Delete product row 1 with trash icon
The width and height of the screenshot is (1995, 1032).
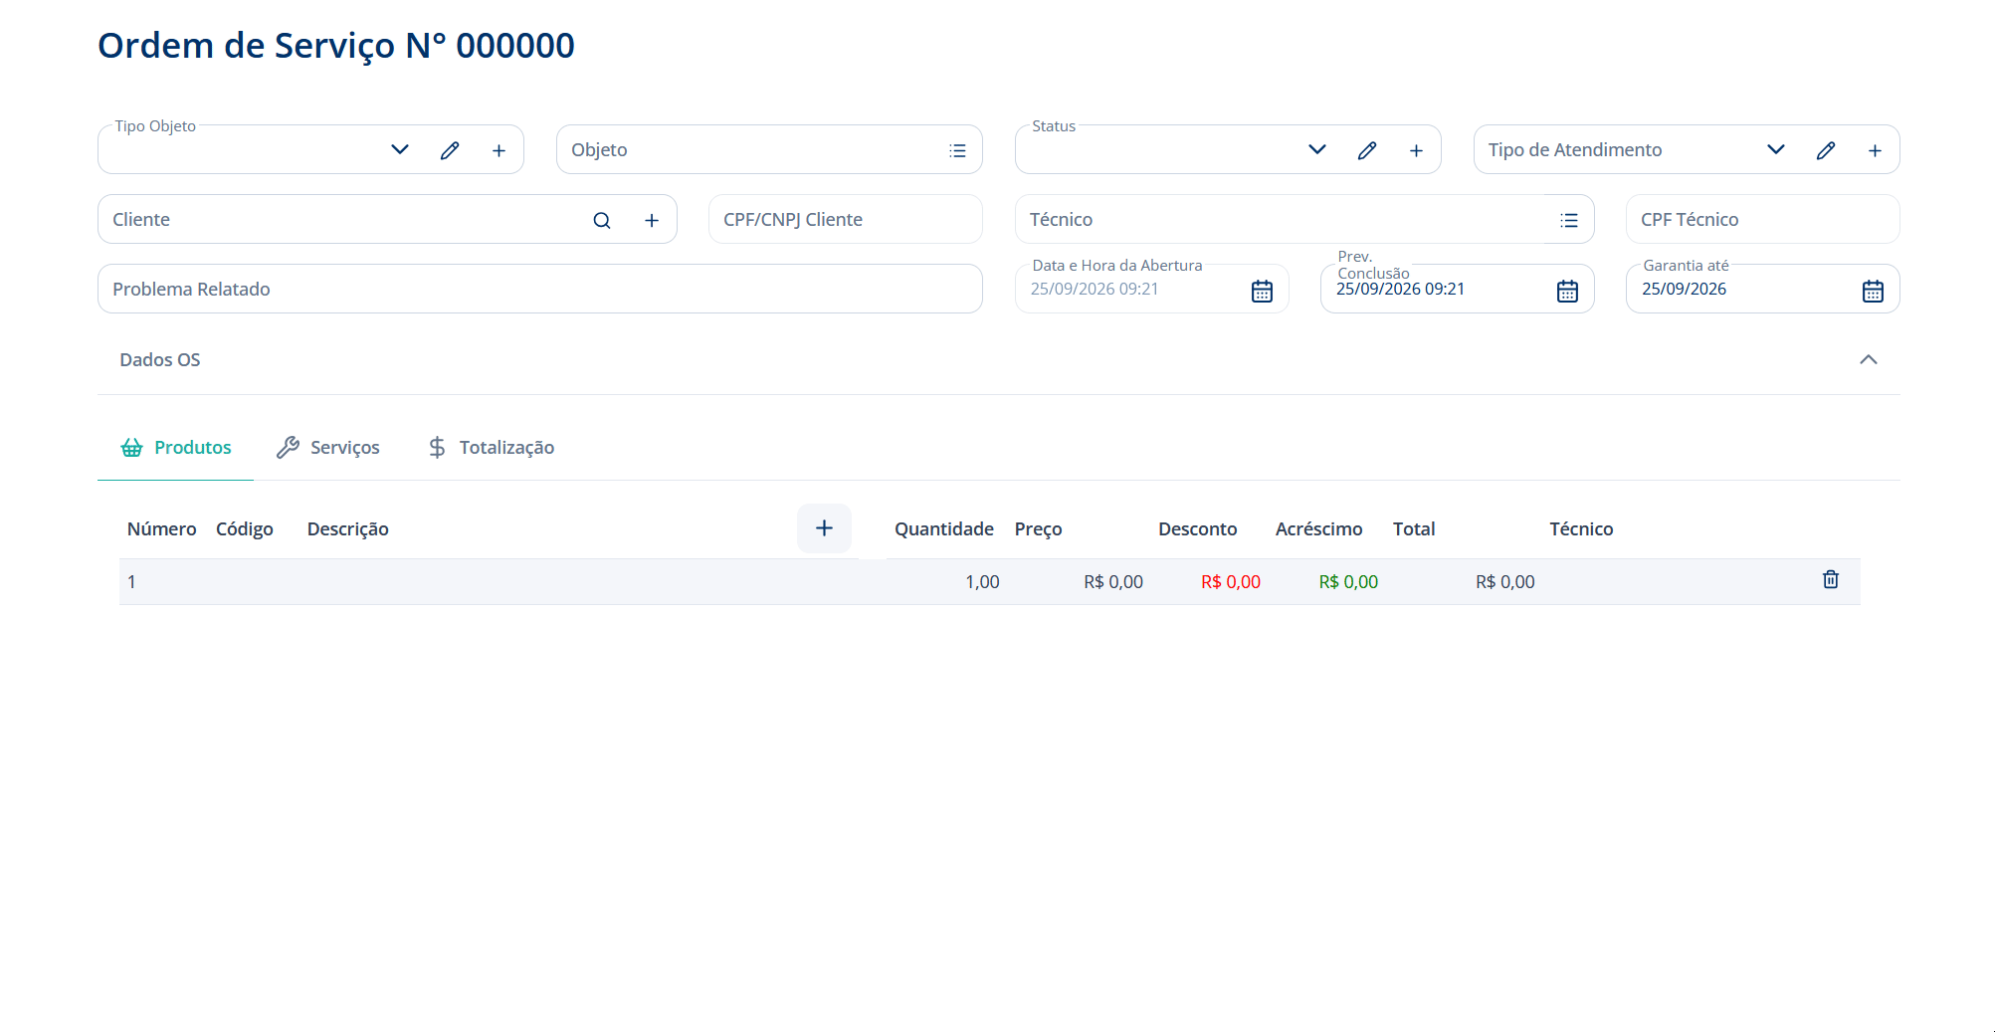click(1831, 579)
